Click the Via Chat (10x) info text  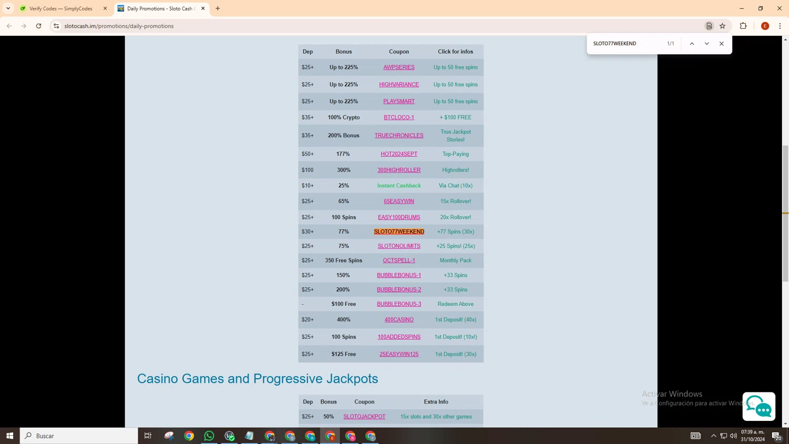click(456, 186)
